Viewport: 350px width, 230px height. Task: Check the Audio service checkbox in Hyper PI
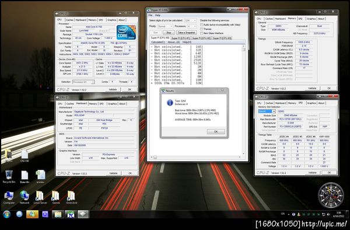[202, 25]
